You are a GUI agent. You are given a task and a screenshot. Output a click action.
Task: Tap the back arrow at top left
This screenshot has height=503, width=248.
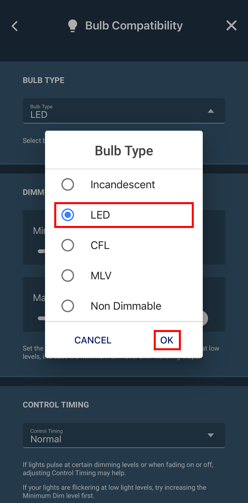pyautogui.click(x=15, y=26)
